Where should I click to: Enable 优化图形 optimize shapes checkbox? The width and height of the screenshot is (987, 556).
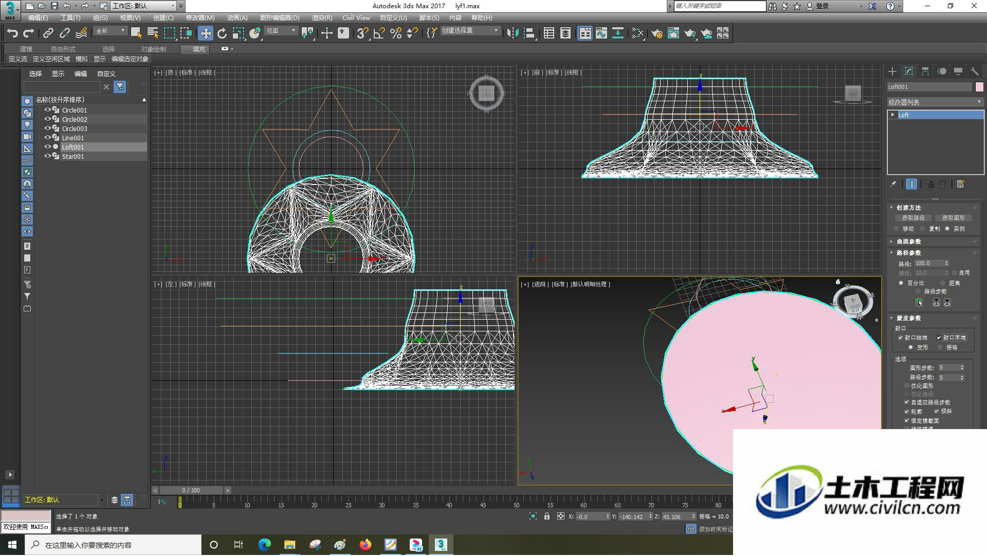[x=907, y=386]
